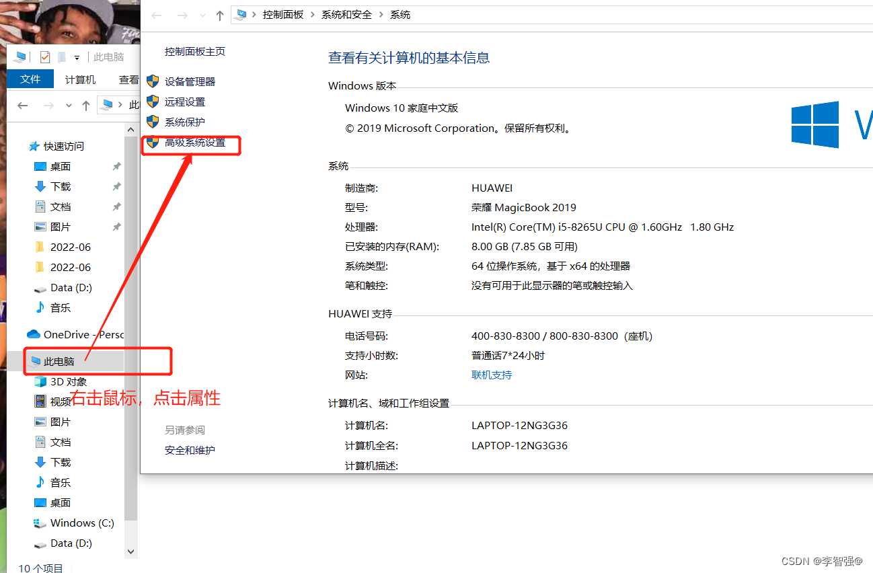
Task: Select 音乐 listed under 此电脑
Action: coord(61,482)
